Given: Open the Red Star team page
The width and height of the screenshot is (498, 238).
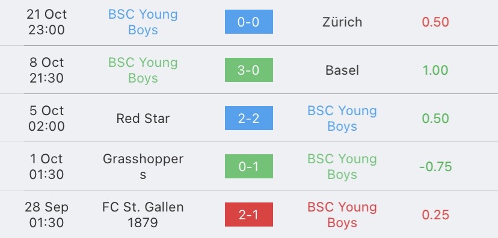Looking at the screenshot, I should tap(143, 118).
